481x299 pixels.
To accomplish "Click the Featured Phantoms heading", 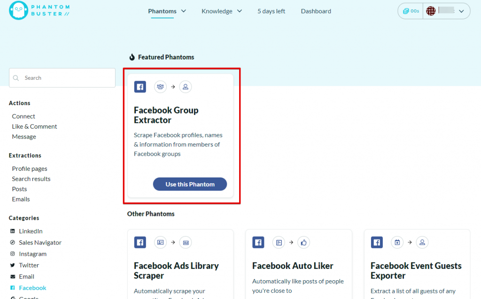I will click(166, 57).
